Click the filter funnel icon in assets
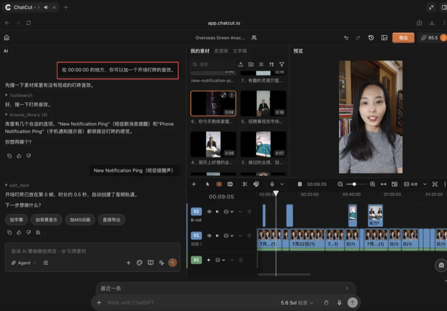The height and width of the screenshot is (311, 447). [282, 64]
